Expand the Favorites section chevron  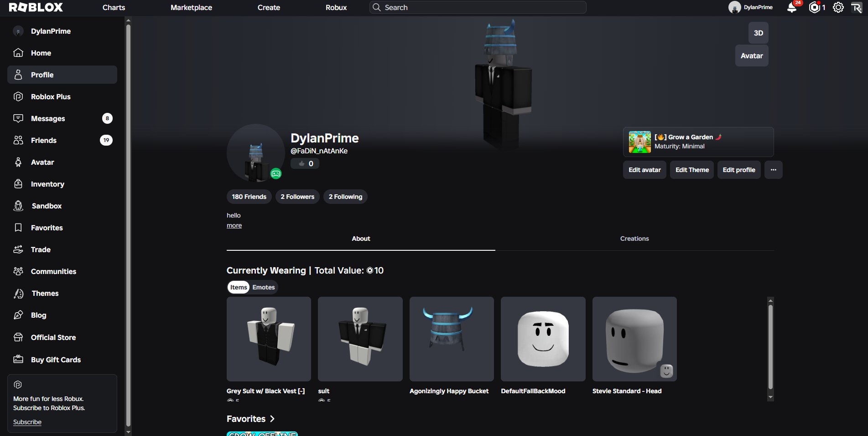click(x=272, y=419)
